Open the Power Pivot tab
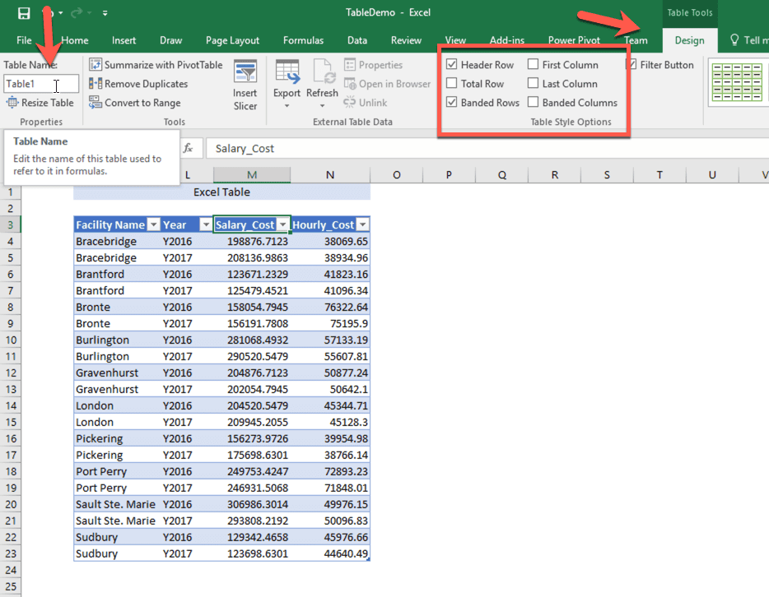Screen dimensions: 769x597 (x=574, y=39)
